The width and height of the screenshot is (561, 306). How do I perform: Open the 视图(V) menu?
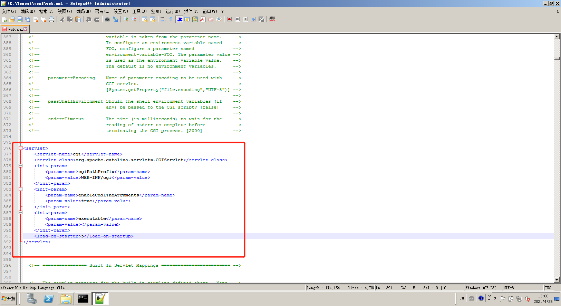coord(65,11)
